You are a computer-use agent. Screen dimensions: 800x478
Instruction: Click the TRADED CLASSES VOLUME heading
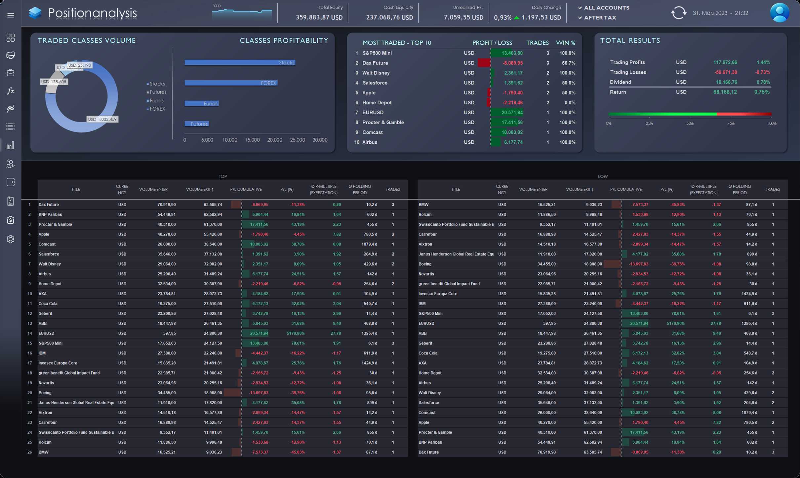87,40
